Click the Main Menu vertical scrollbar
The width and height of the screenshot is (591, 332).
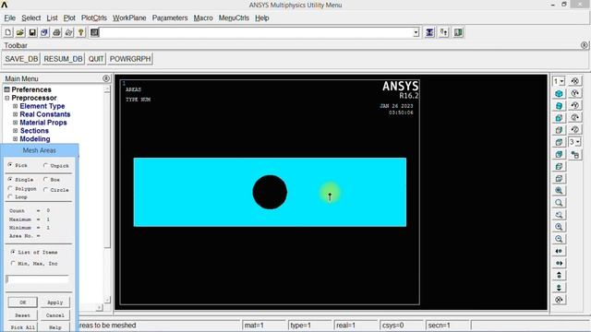[x=107, y=195]
